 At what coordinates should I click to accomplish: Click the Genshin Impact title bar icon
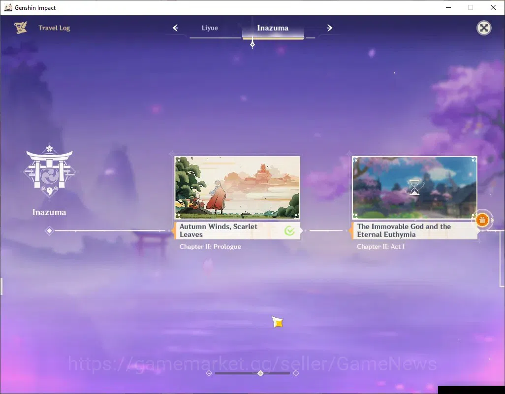8,7
